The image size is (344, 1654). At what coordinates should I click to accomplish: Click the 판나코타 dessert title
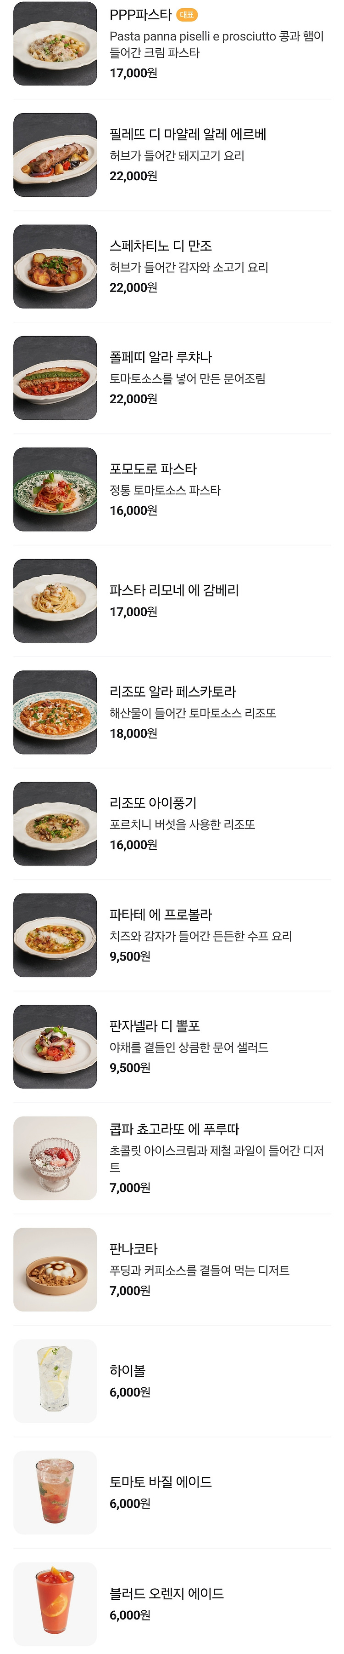(133, 1249)
